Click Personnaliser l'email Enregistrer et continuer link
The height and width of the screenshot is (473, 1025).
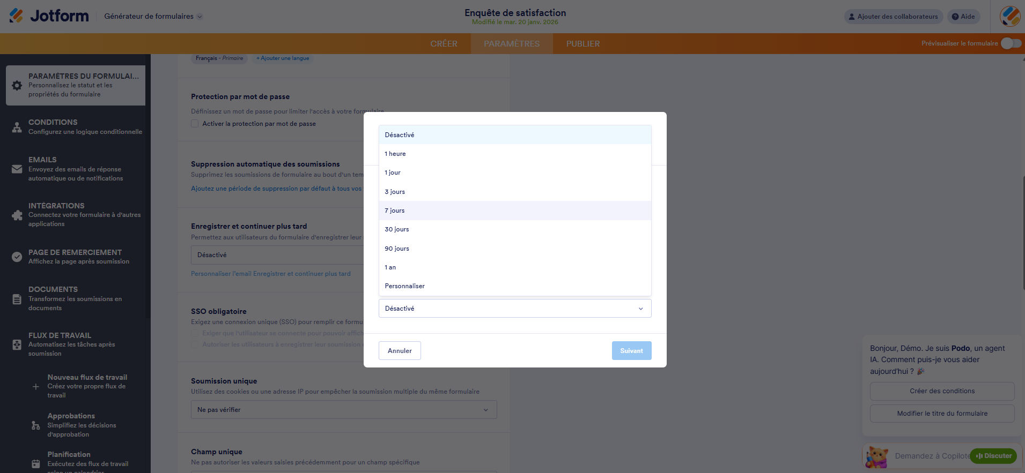click(x=271, y=274)
